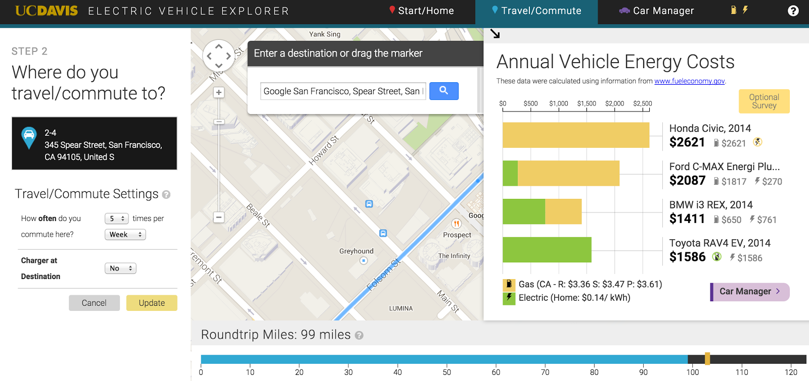809x381 pixels.
Task: Zoom out the map with minus button
Action: coord(218,217)
